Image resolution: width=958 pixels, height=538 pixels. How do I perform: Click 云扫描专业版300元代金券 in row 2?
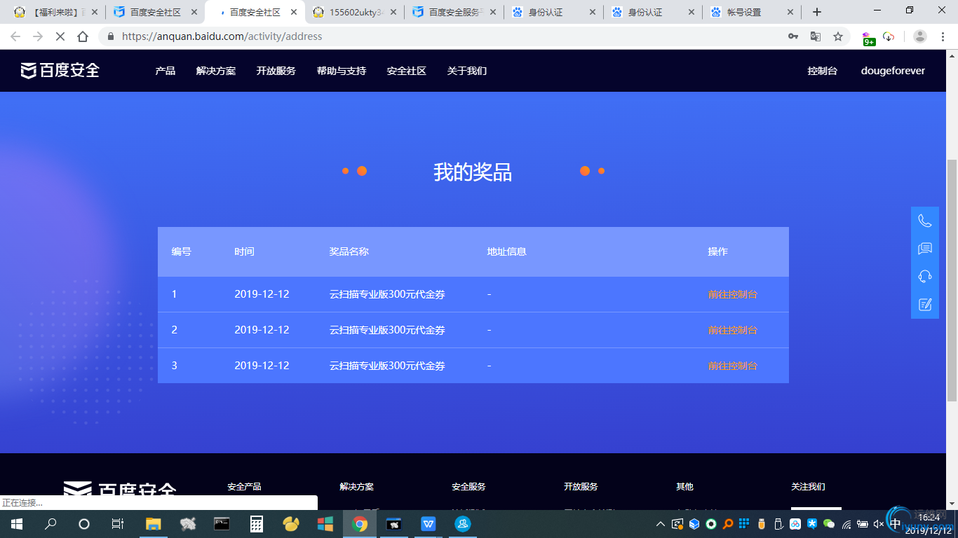click(x=387, y=330)
